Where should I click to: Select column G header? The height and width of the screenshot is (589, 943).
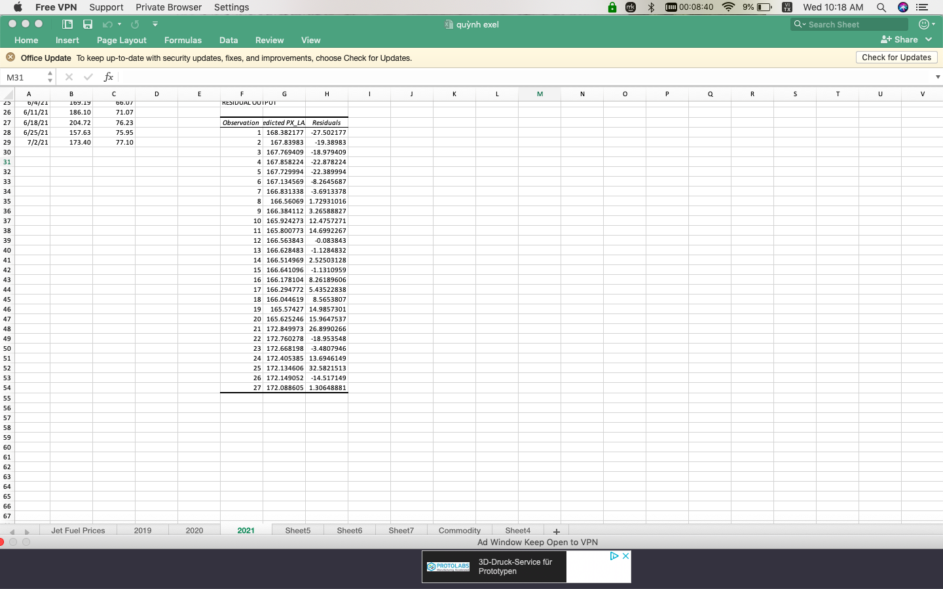(284, 94)
